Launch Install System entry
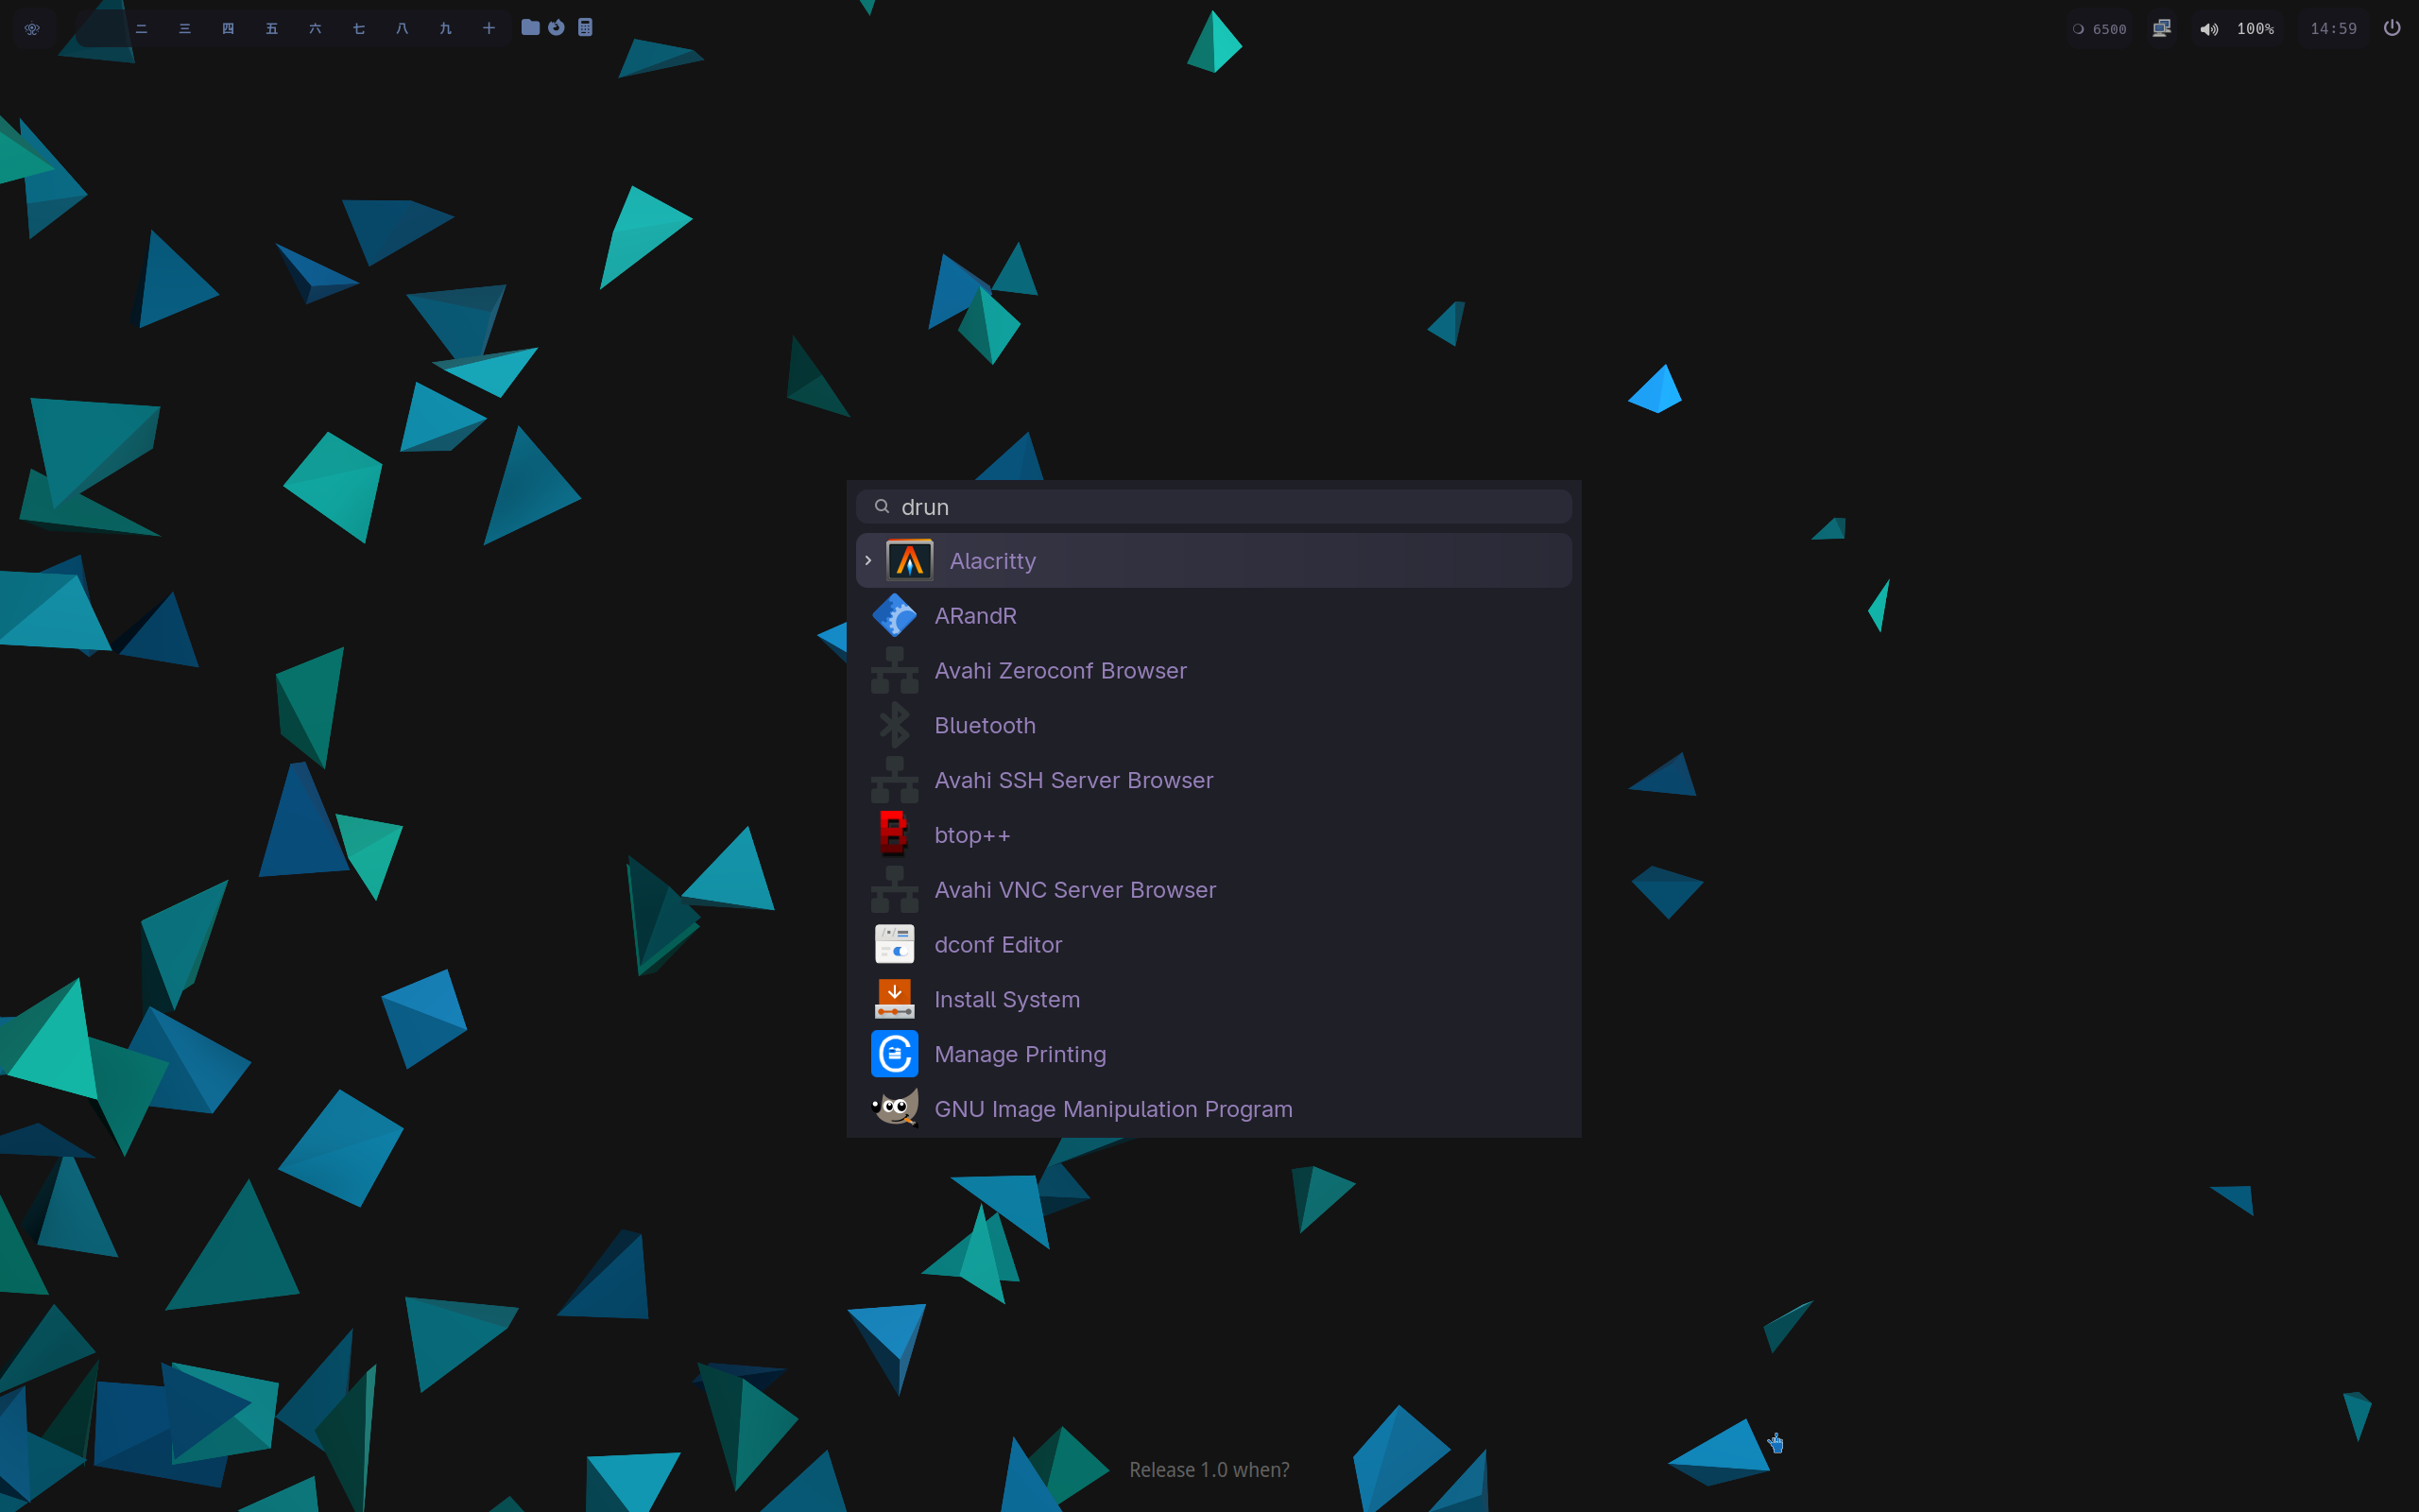The height and width of the screenshot is (1512, 2419). (x=1213, y=1000)
